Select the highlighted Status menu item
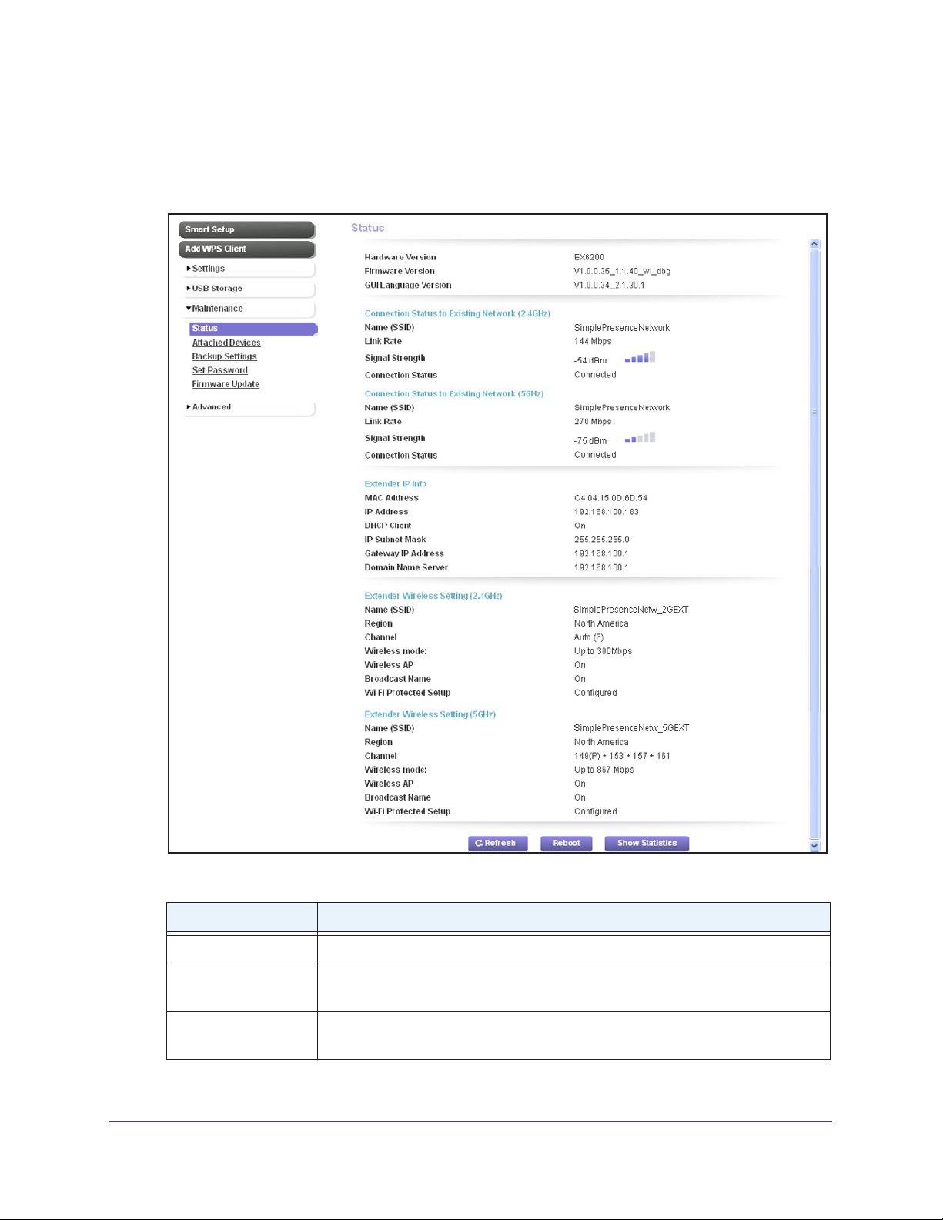 click(x=252, y=329)
